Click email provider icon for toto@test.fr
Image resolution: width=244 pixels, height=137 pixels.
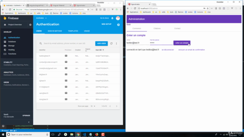(66, 99)
